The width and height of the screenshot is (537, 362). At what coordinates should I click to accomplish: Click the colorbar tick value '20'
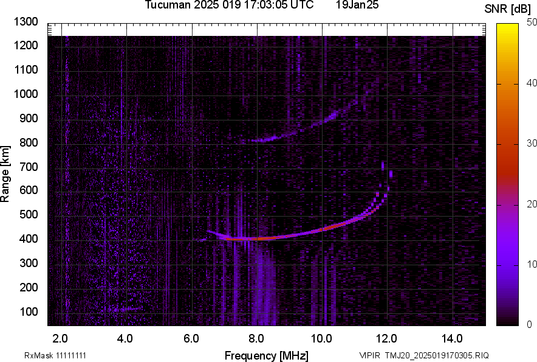click(x=532, y=204)
